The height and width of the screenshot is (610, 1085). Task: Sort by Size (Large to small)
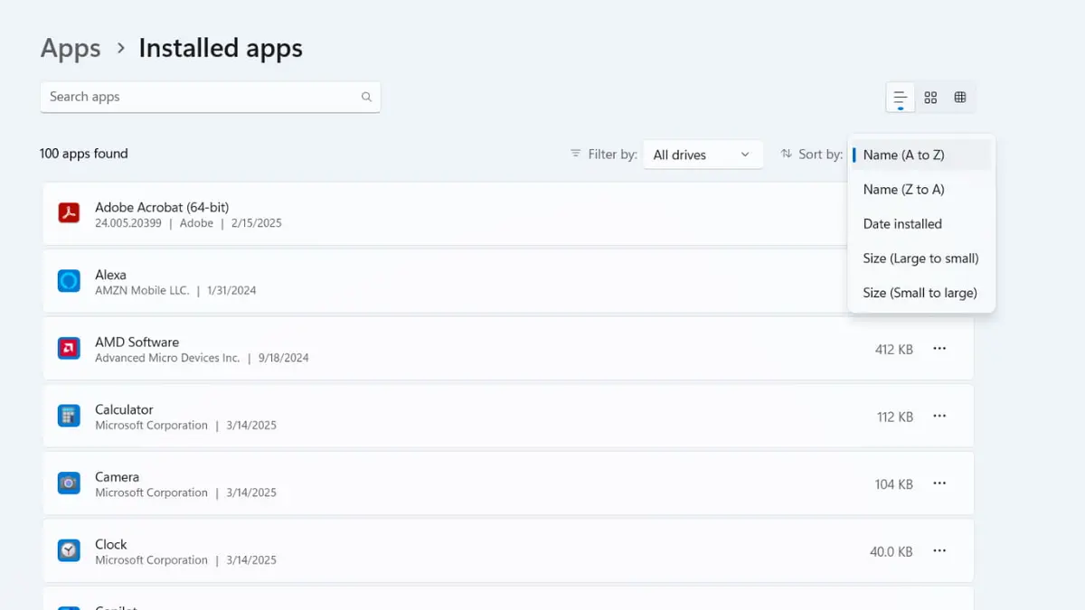(x=921, y=258)
